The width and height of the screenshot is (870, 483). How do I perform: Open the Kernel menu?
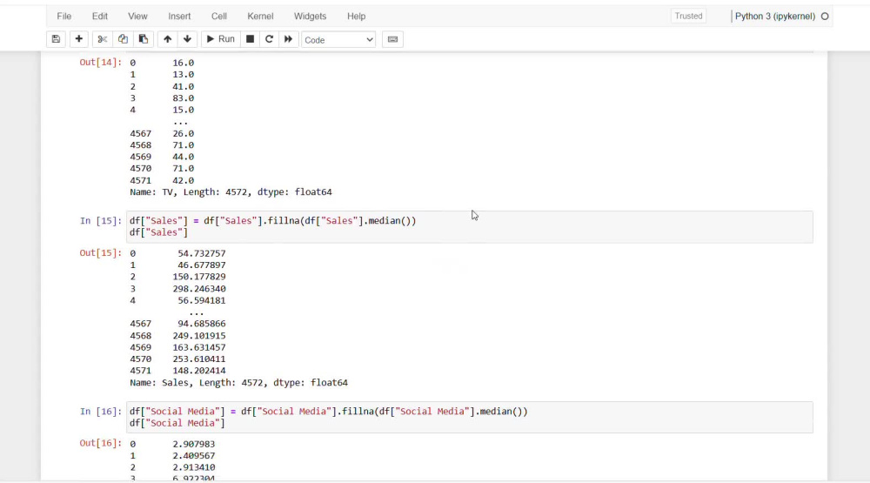point(260,16)
